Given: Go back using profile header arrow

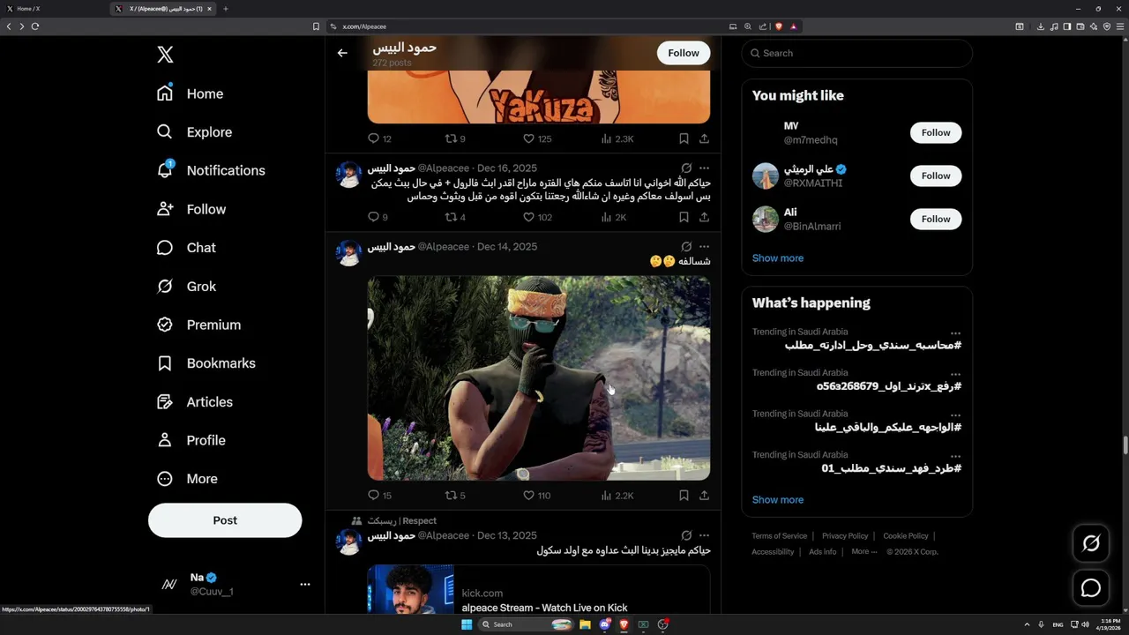Looking at the screenshot, I should click(x=342, y=53).
